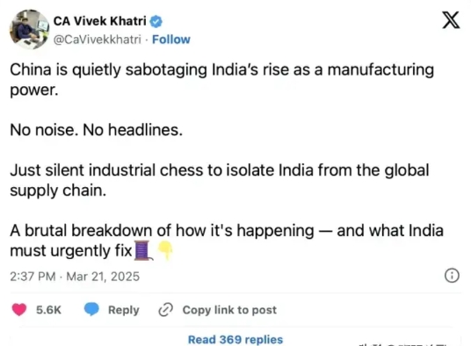This screenshot has width=471, height=346.
Task: Click the 'Just silent industrial chess' paragraph
Action: pyautogui.click(x=220, y=180)
